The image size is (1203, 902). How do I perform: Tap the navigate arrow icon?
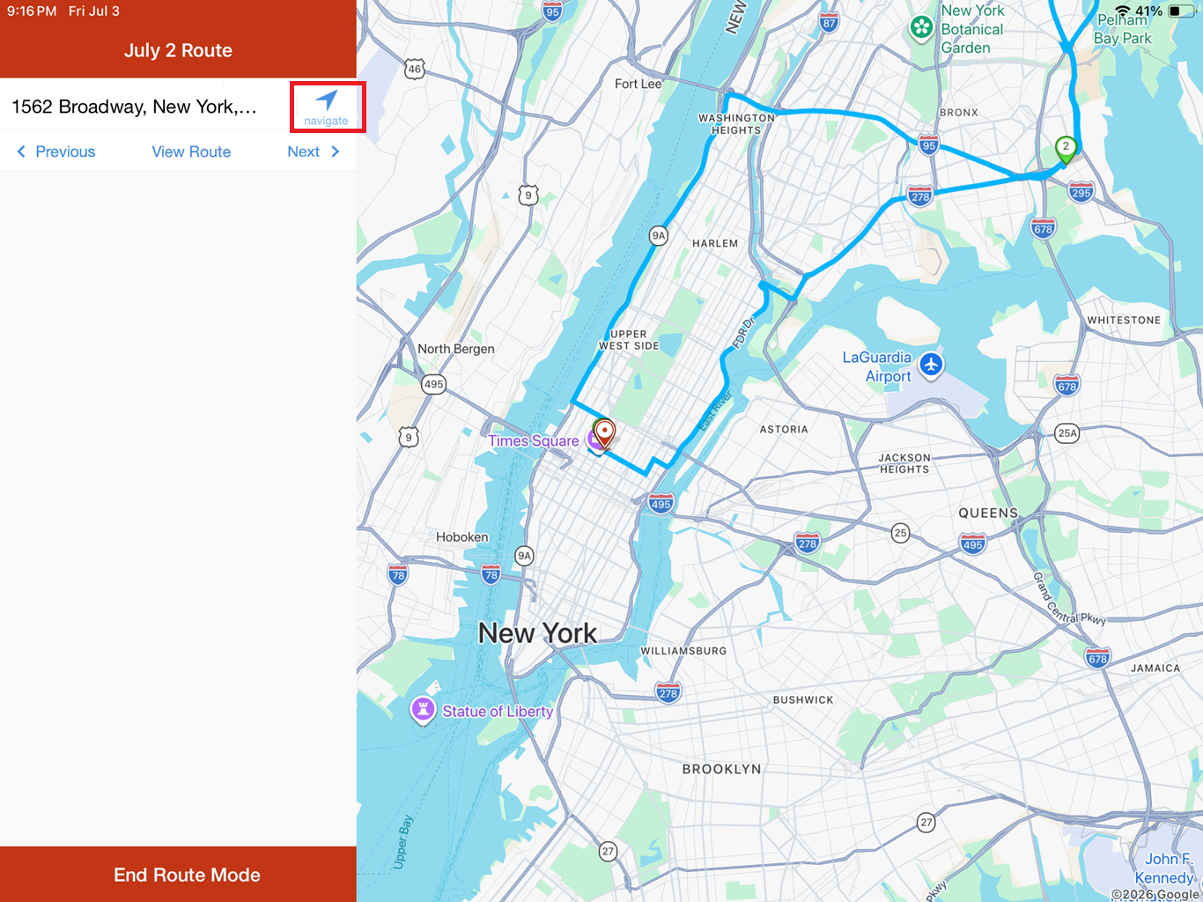point(327,100)
